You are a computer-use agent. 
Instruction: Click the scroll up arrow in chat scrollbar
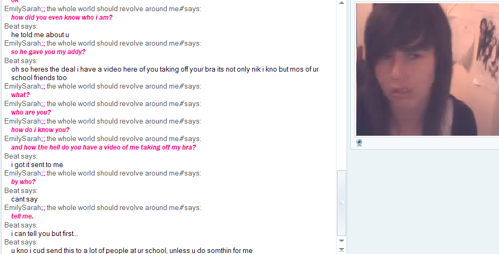341,3
